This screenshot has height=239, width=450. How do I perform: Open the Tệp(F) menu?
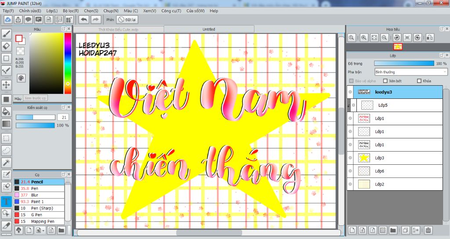[x=8, y=11]
